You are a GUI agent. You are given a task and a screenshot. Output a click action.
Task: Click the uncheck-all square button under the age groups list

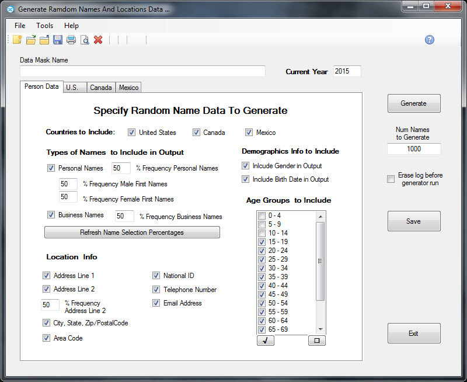pyautogui.click(x=317, y=341)
